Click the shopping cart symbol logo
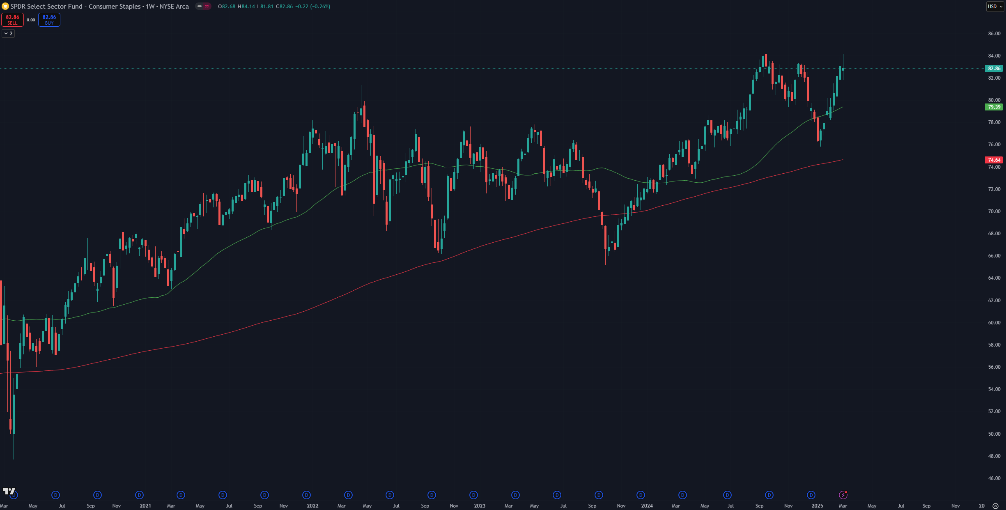Viewport: 1006px width, 510px height. [x=5, y=6]
